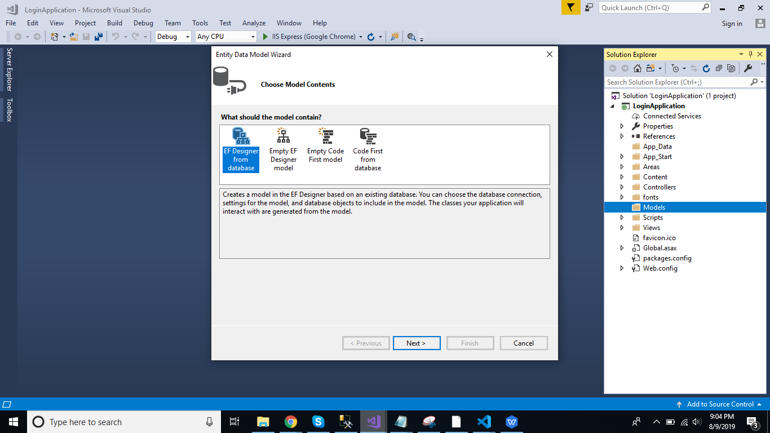770x433 pixels.
Task: Click the Save All toolbar icon
Action: point(99,37)
